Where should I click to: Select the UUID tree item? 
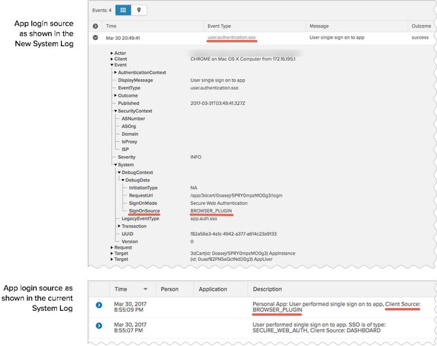click(127, 234)
